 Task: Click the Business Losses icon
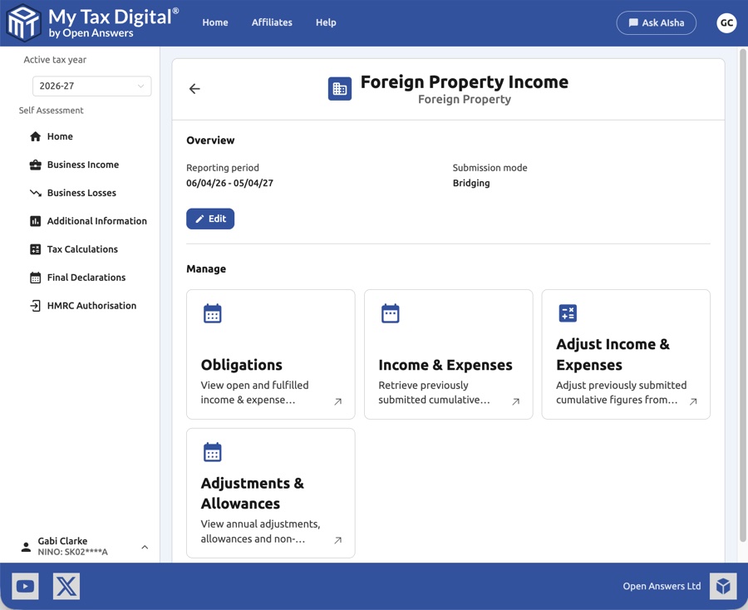[x=35, y=193]
